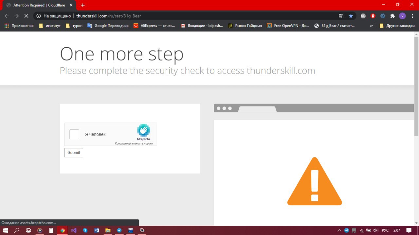The image size is (419, 235).
Task: Open the 'Google Переводчик' bookmark
Action: pyautogui.click(x=108, y=25)
